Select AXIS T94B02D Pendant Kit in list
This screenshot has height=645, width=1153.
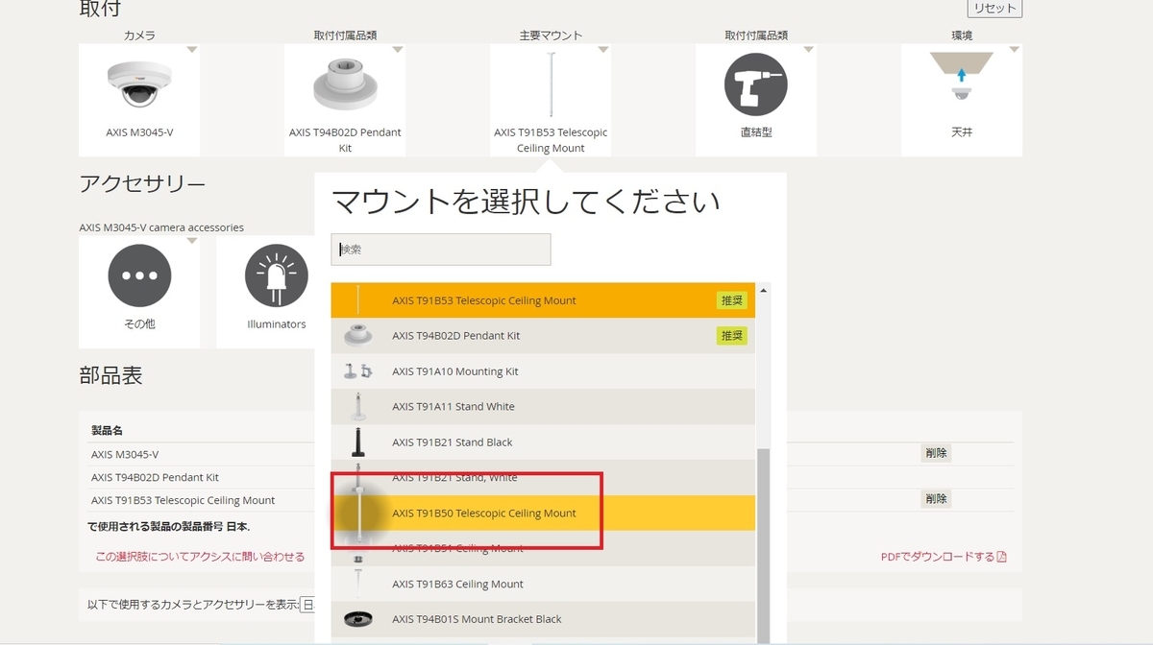[x=543, y=336]
